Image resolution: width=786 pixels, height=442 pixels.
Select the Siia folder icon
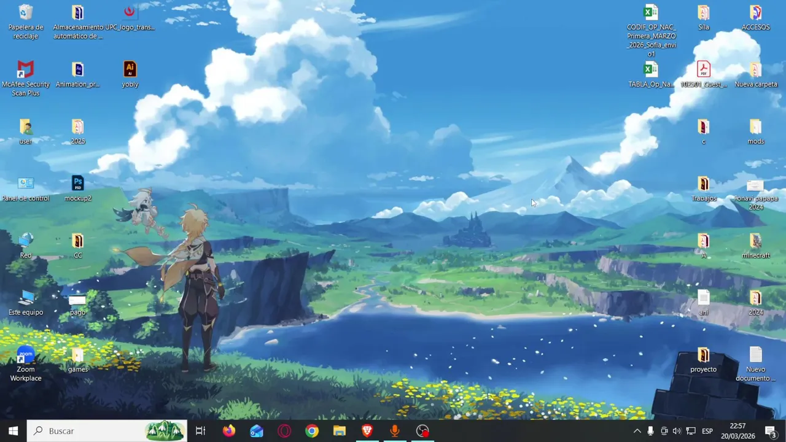pyautogui.click(x=704, y=17)
